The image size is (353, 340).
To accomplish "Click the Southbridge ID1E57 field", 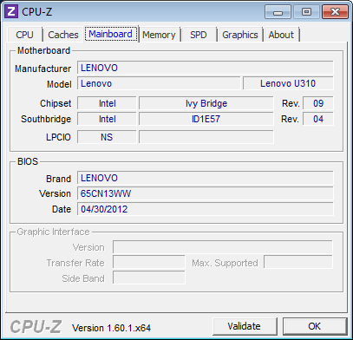I will click(206, 119).
